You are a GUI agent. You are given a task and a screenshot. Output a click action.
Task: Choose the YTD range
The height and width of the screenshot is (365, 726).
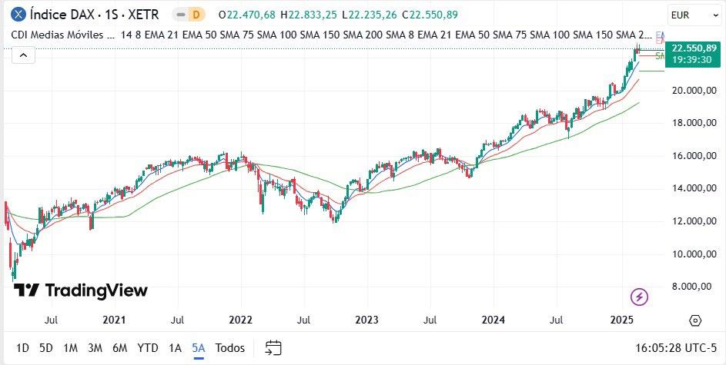(x=148, y=348)
